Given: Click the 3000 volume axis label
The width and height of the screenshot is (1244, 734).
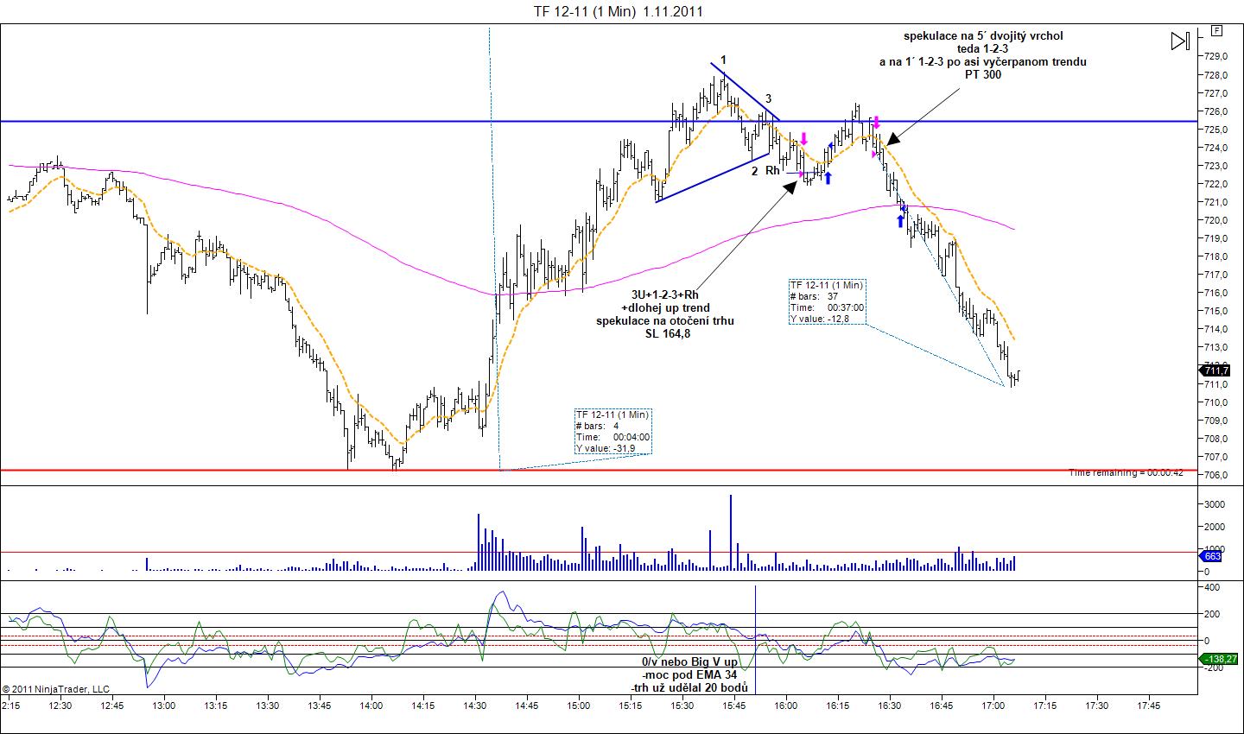Looking at the screenshot, I should tap(1215, 503).
